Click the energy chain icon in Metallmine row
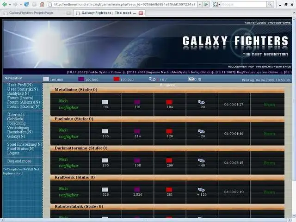 (x=201, y=102)
